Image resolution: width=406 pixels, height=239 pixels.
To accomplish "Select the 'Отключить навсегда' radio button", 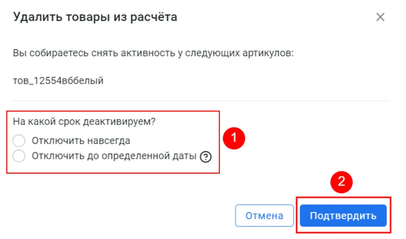I will (19, 141).
